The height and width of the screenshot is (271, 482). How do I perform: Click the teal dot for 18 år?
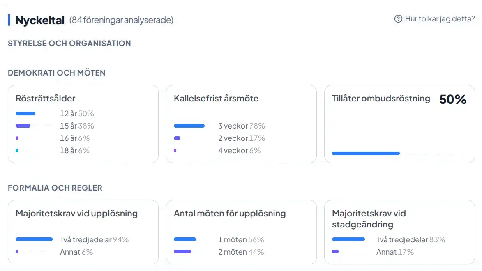[x=17, y=150]
